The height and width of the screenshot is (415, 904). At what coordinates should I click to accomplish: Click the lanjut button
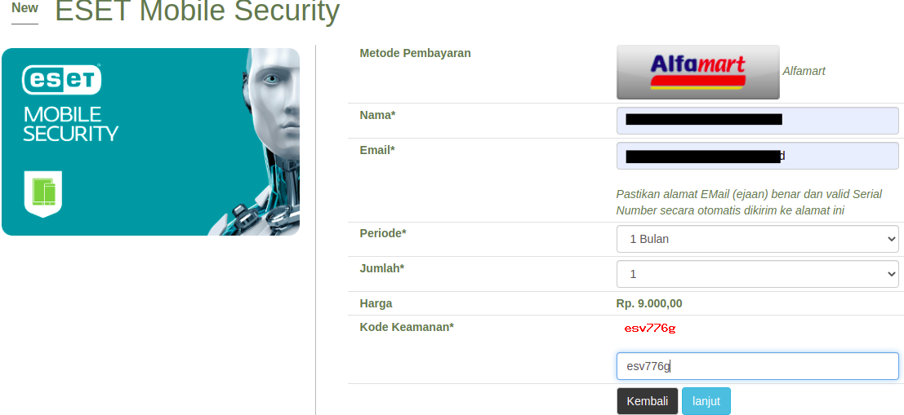coord(706,401)
